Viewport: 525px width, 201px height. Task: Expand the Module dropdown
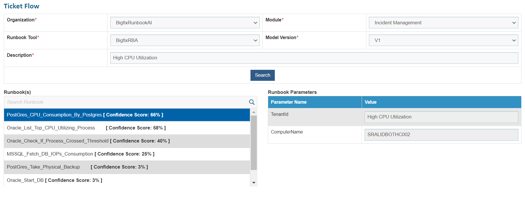click(443, 23)
